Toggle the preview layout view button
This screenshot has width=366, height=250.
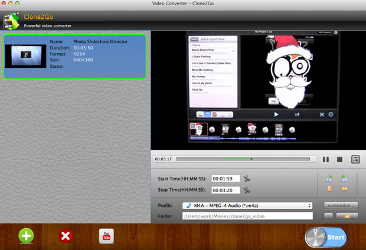click(x=355, y=159)
